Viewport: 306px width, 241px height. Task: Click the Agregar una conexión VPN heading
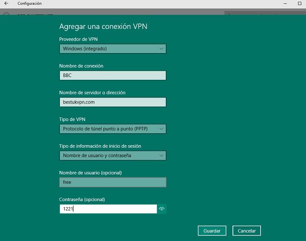pos(103,26)
